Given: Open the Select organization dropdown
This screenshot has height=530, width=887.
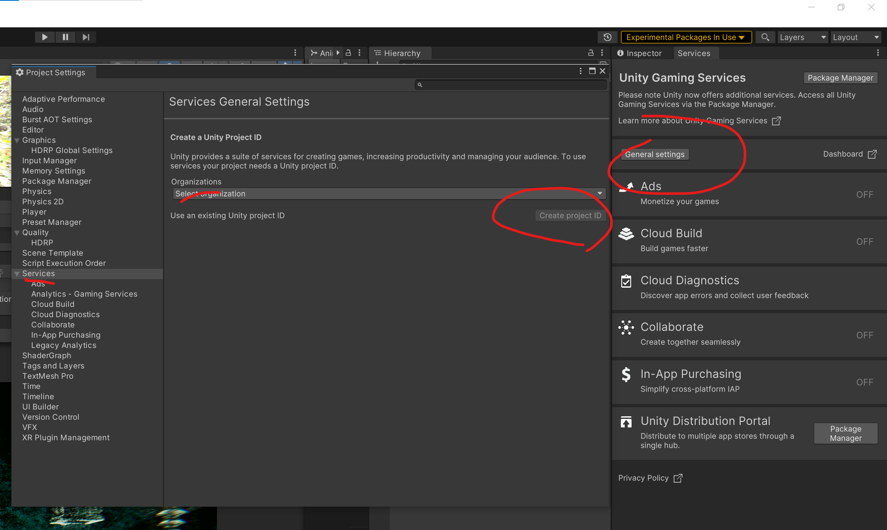Looking at the screenshot, I should (389, 194).
